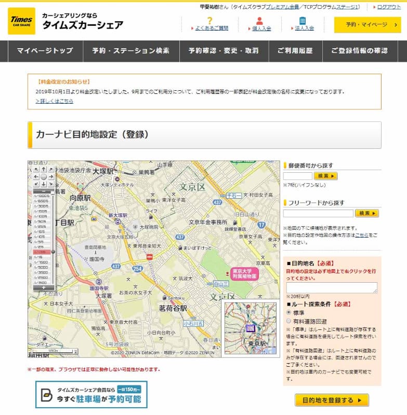Viewport: 407px width, 415px height.
Task: Select the 標準 route search option
Action: (x=288, y=313)
